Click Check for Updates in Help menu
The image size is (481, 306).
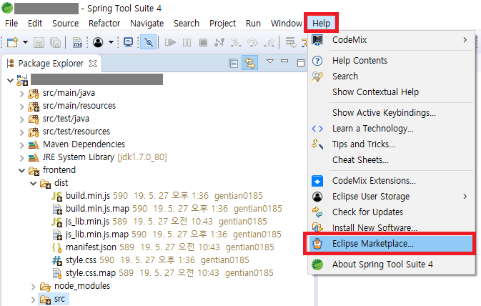tap(367, 212)
